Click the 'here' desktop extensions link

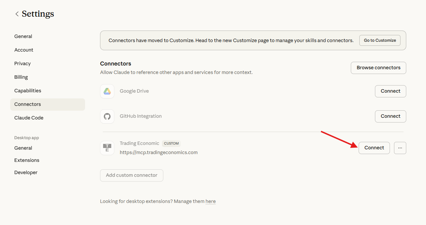[211, 202]
